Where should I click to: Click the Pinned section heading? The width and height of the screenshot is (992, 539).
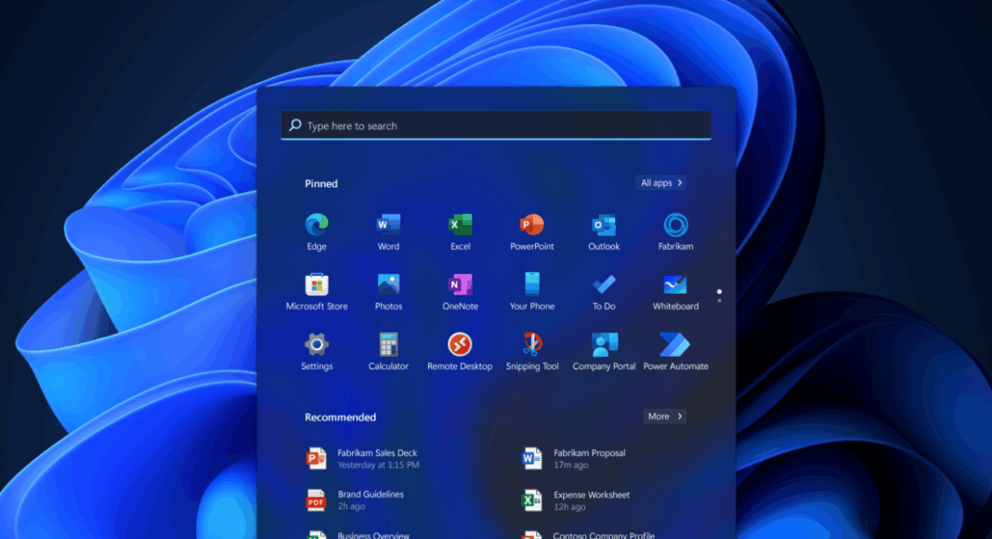pos(321,183)
